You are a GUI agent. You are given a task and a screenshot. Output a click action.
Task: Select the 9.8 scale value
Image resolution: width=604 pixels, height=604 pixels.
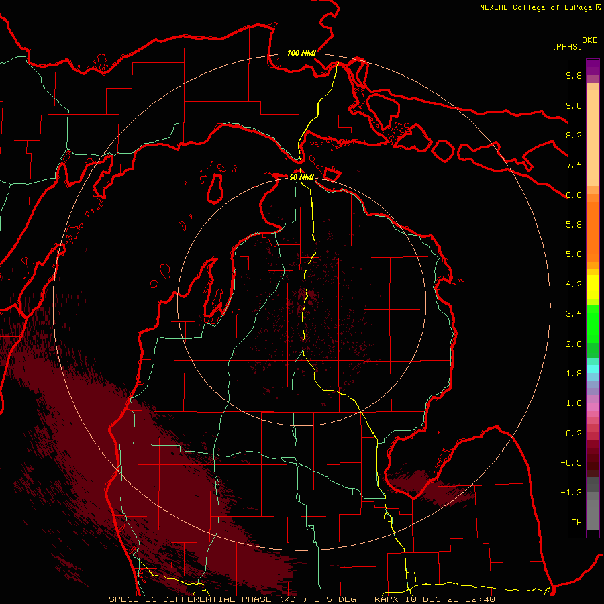tap(574, 75)
